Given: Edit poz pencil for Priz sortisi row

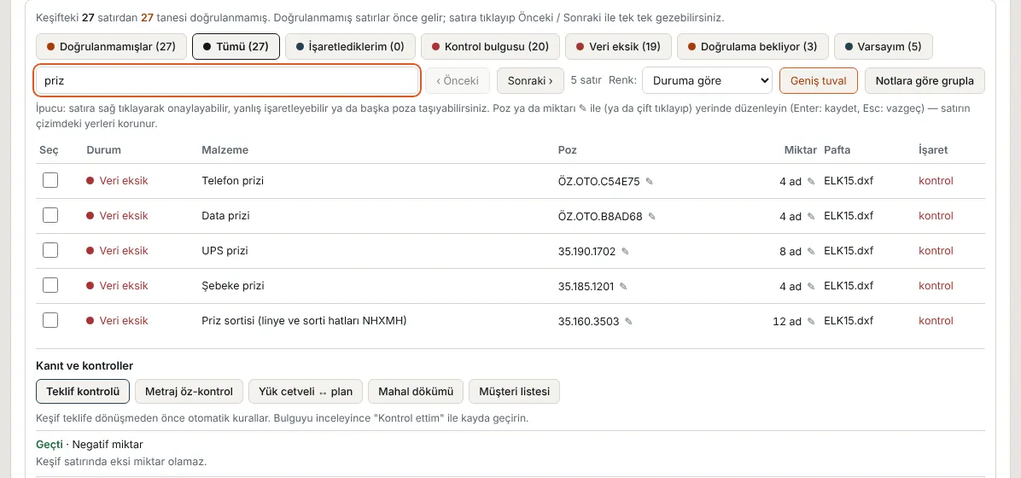Looking at the screenshot, I should 628,321.
